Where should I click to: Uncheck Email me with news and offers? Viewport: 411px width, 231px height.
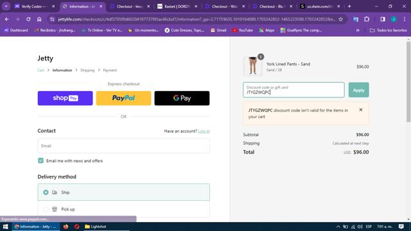[x=40, y=160]
